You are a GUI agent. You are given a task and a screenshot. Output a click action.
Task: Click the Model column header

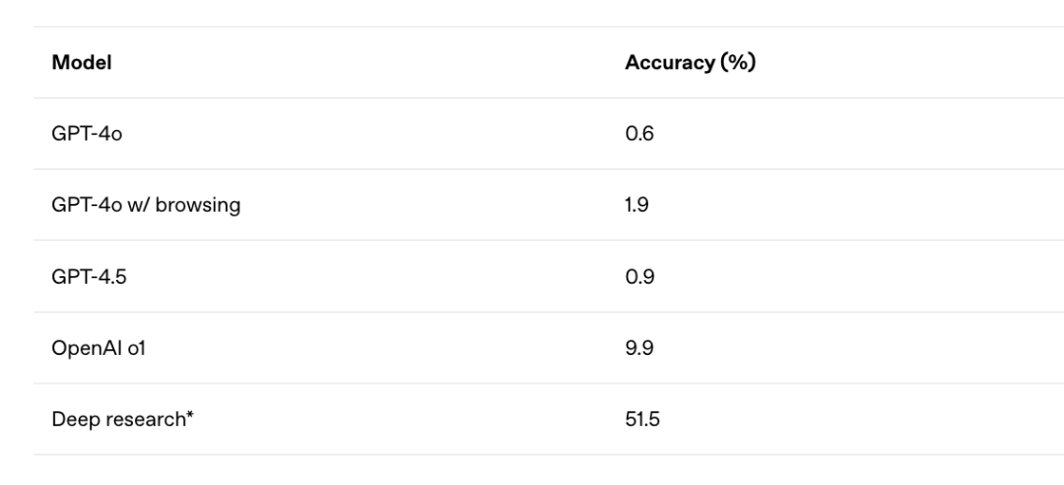[82, 63]
